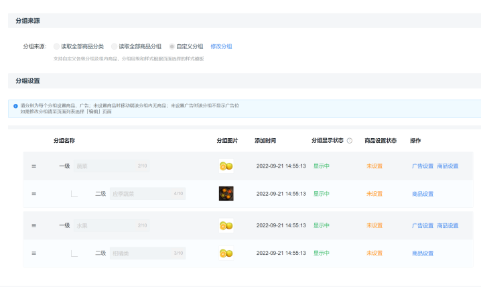Open 广告设置 for the 蔬菜 group
Image resolution: width=481 pixels, height=287 pixels.
[x=423, y=166]
